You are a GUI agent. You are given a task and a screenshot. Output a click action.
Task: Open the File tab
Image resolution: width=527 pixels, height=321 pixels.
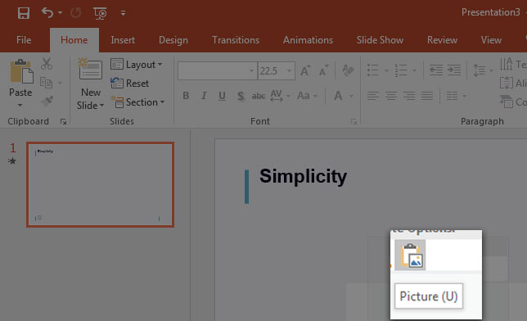click(24, 40)
